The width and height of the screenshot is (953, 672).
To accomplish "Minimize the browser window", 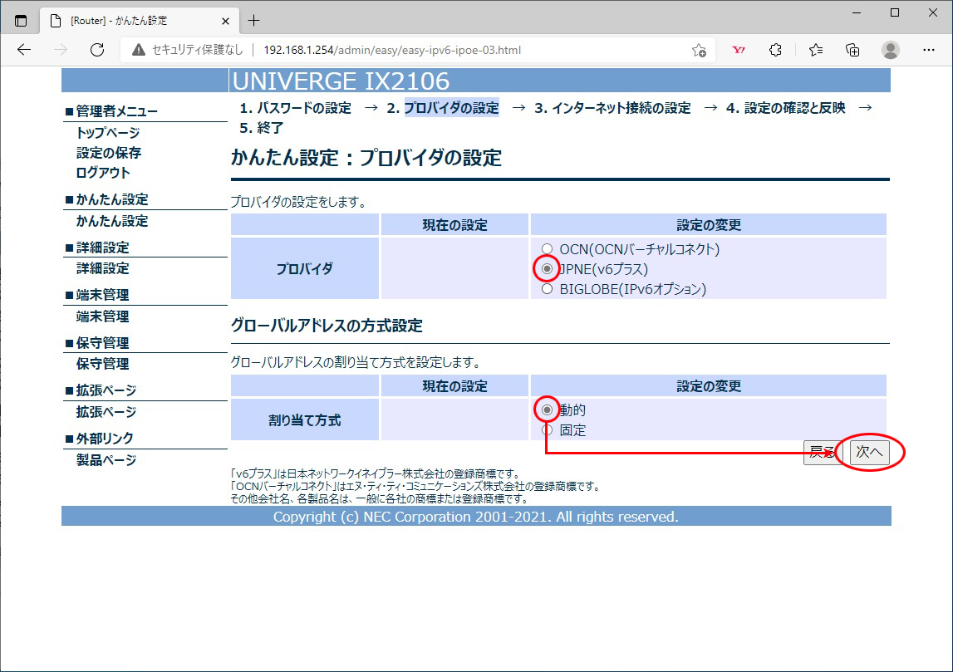I will pos(857,12).
